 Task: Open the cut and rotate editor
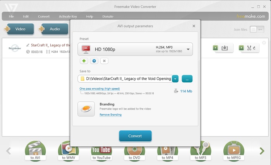[x=249, y=48]
